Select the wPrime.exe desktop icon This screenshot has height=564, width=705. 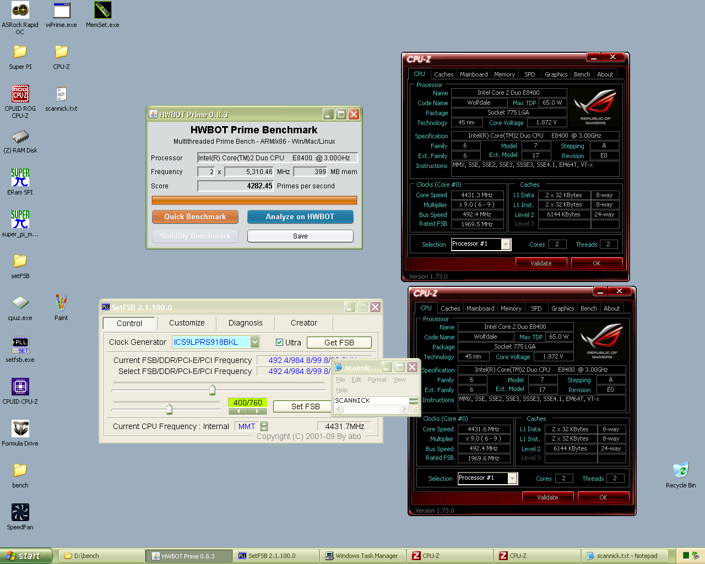point(61,14)
